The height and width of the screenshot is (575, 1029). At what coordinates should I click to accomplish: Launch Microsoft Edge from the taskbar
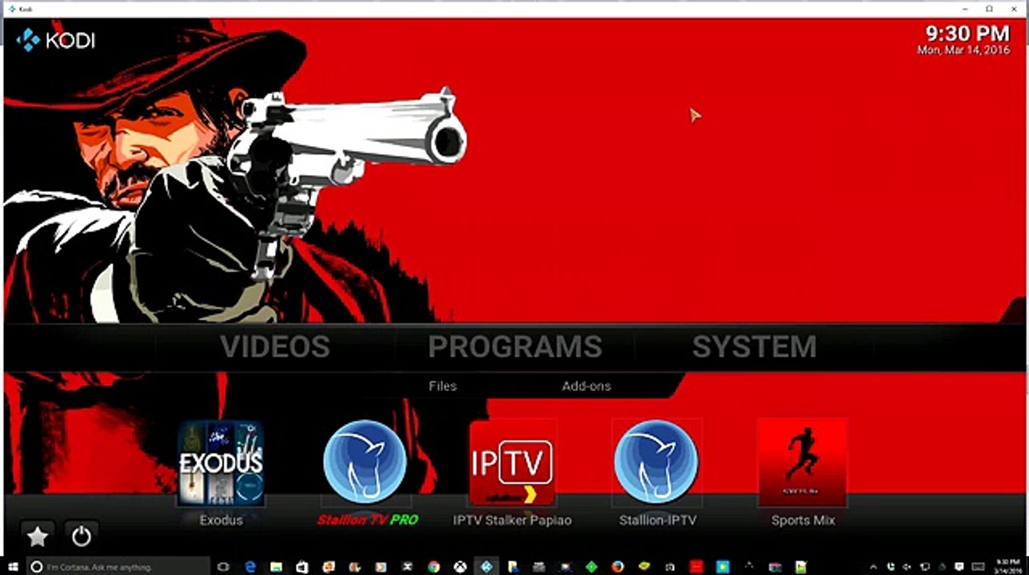tap(249, 567)
